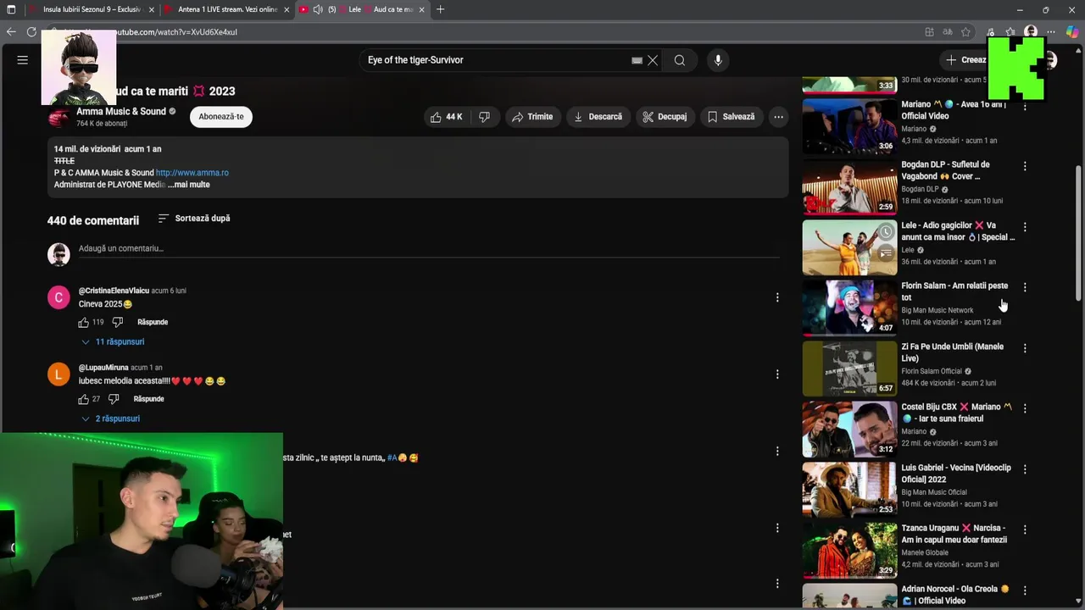Open the http://www.amma.ro link
This screenshot has height=610, width=1085.
(192, 173)
